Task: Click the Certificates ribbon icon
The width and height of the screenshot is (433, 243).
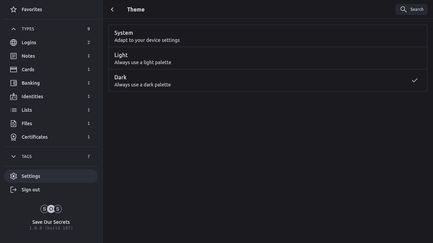Action: click(14, 137)
